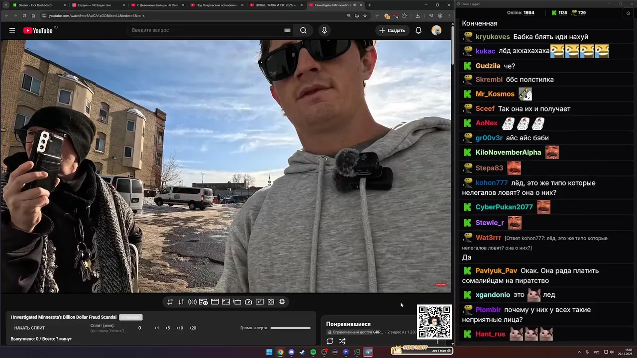The image size is (637, 358).
Task: Open the Windows Start button
Action: coord(269,352)
